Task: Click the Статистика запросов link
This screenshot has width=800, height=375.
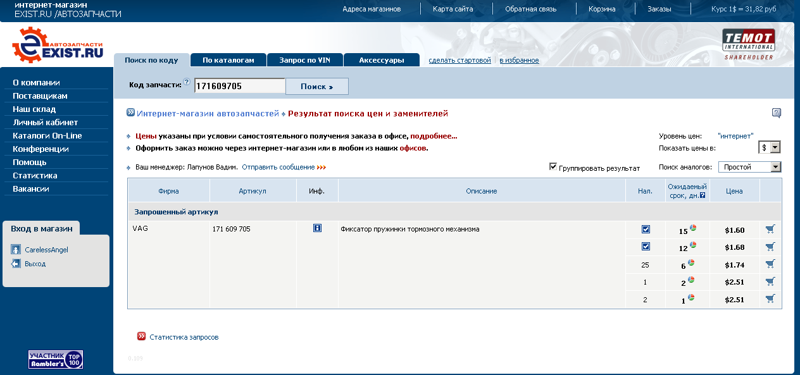Action: pos(184,337)
